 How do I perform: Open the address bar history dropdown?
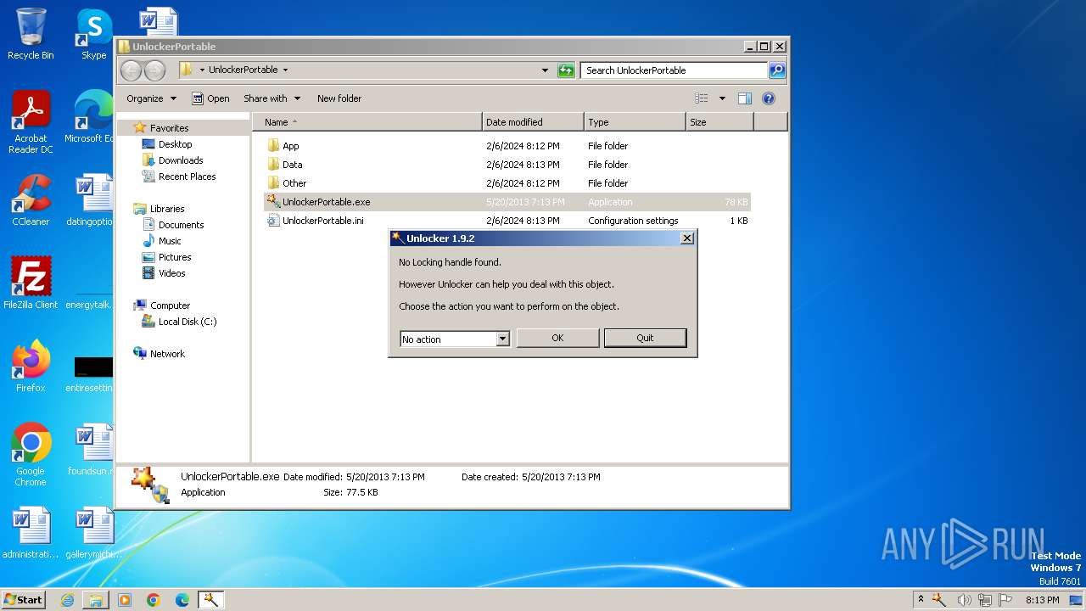[545, 70]
